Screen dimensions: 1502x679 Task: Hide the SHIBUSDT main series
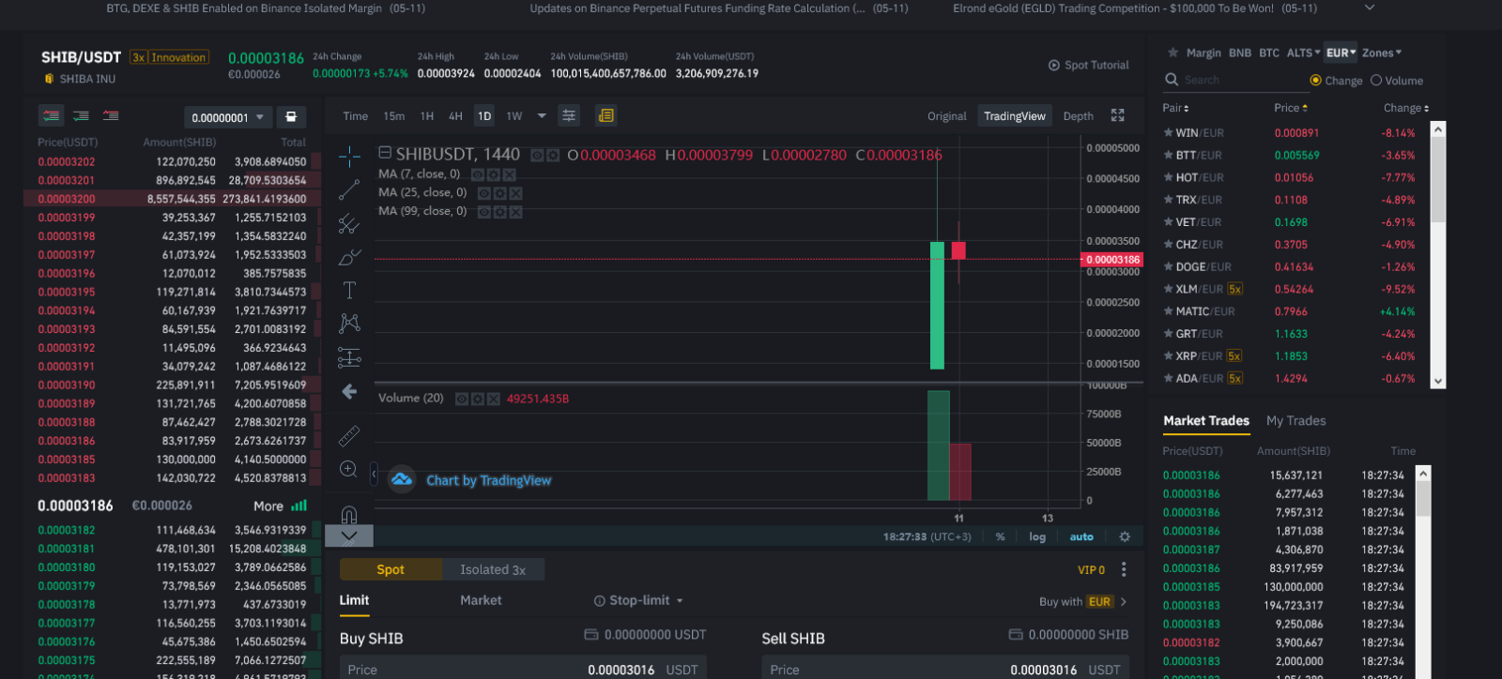537,155
